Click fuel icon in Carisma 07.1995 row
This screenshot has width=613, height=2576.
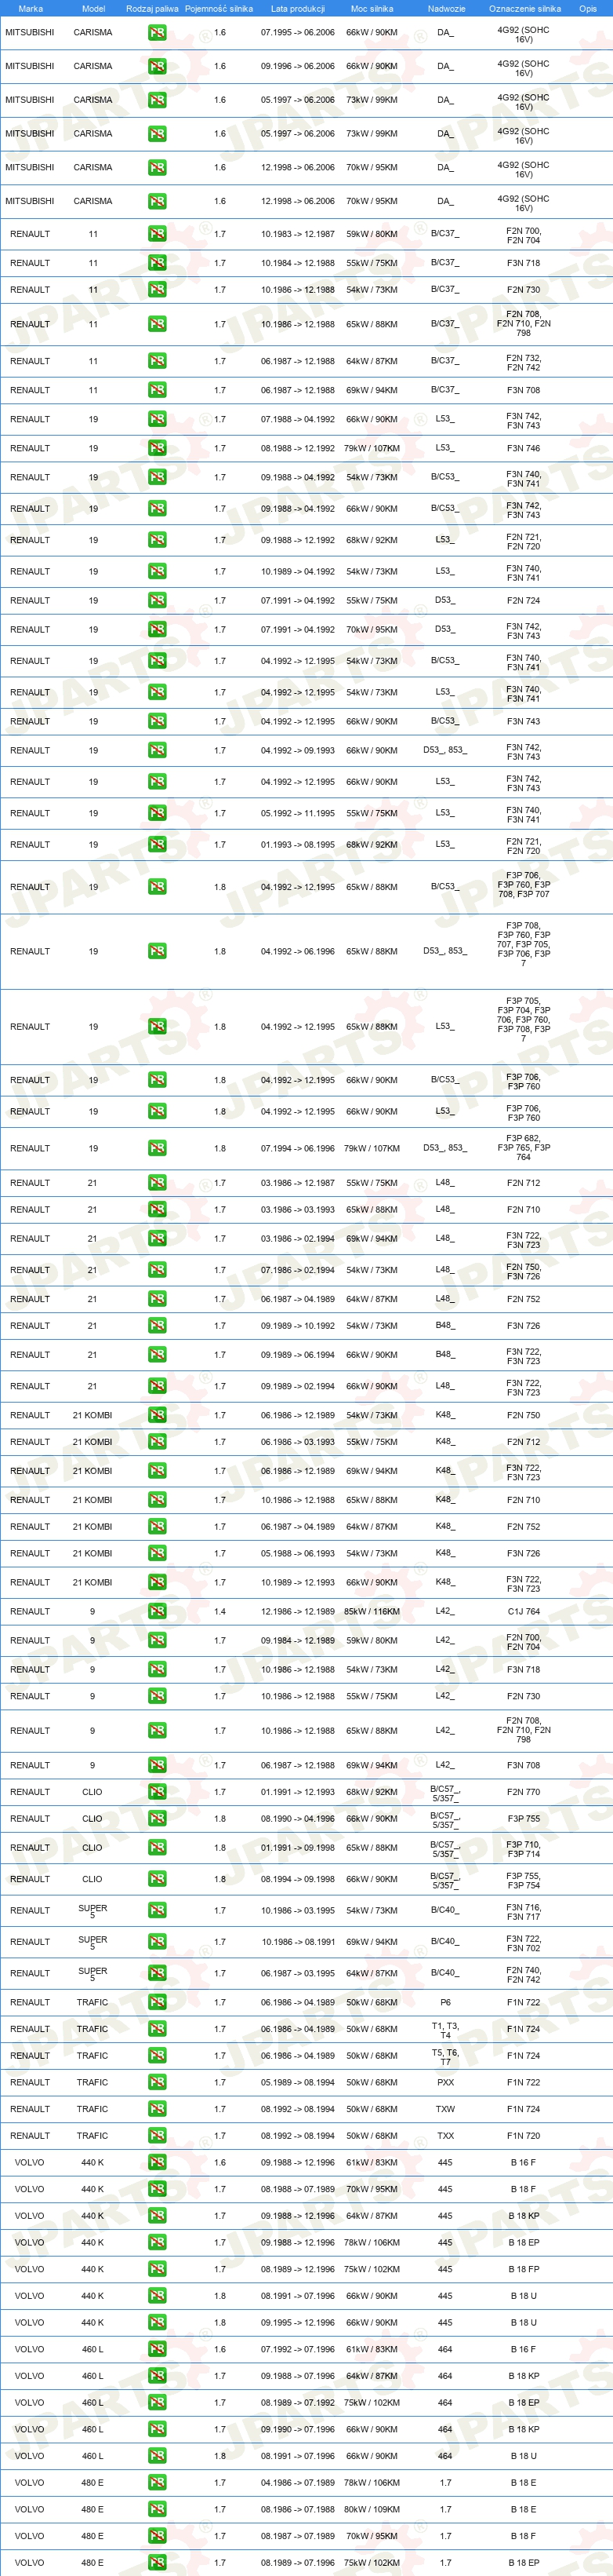(157, 32)
